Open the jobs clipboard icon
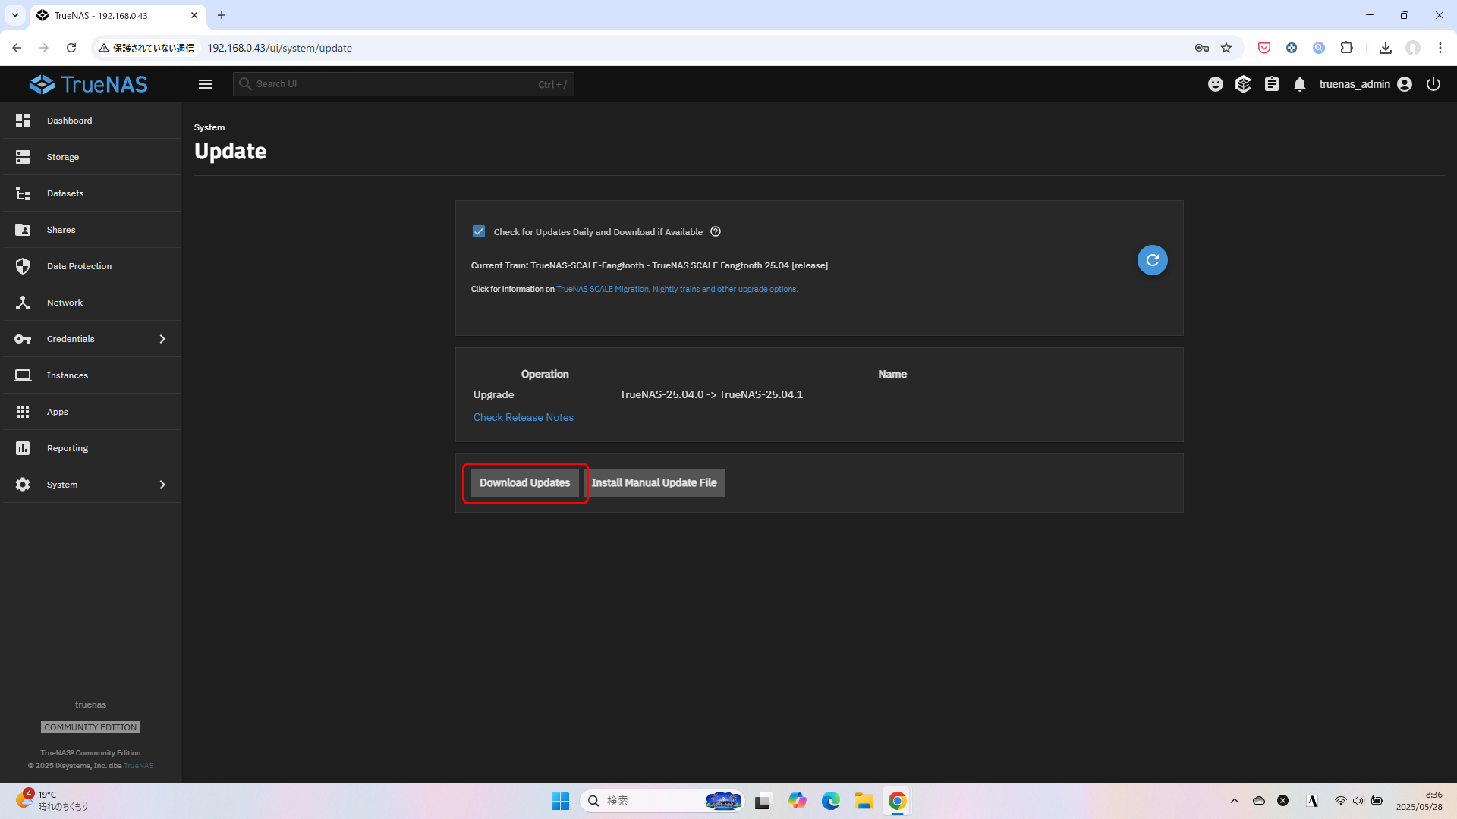This screenshot has height=819, width=1457. [x=1272, y=84]
